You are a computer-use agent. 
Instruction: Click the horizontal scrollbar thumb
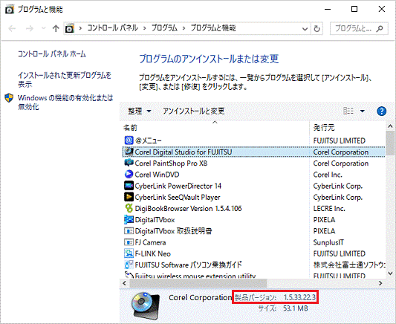click(x=198, y=283)
